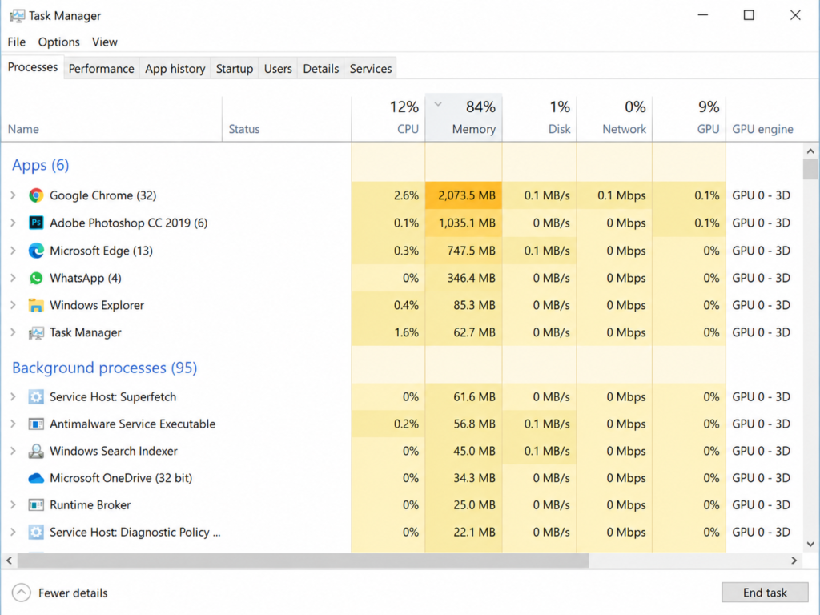
Task: Click the WhatsApp icon
Action: click(x=36, y=278)
